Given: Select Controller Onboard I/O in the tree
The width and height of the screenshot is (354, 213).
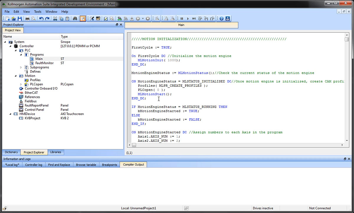Looking at the screenshot, I should 41,89.
